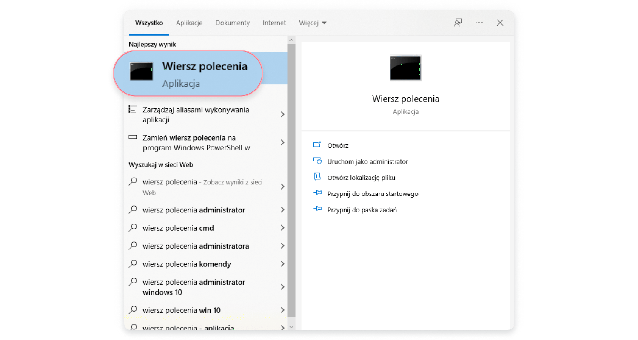Select Zamień wiersz polecenia na PowerShell setting

pyautogui.click(x=206, y=143)
